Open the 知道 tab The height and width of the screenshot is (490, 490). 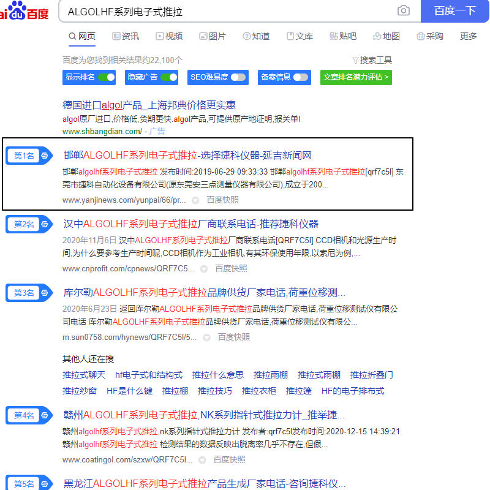pos(256,36)
